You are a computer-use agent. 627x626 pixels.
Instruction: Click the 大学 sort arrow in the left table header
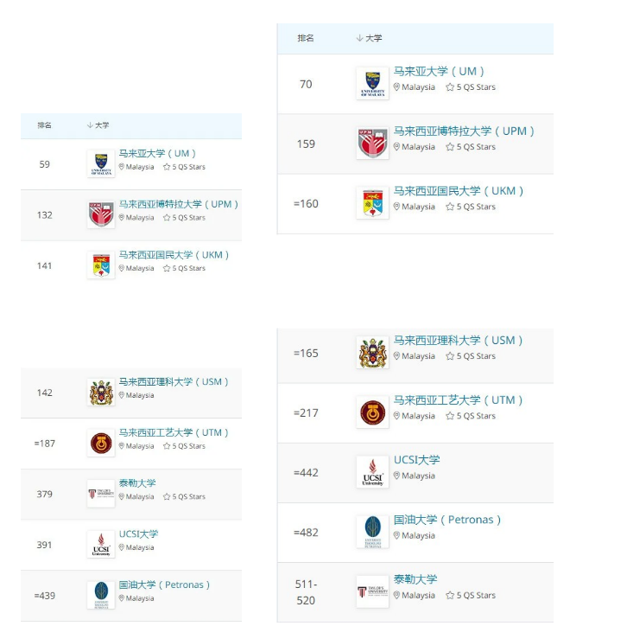click(x=90, y=125)
